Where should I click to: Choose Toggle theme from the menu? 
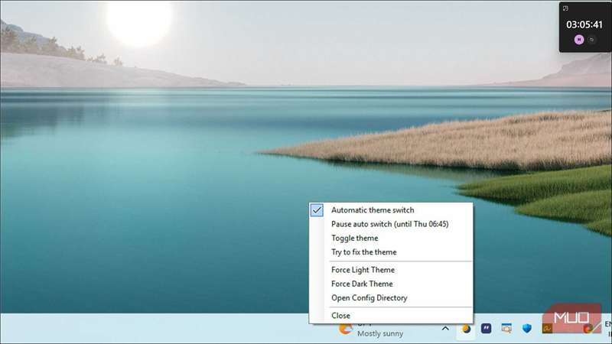[x=354, y=238]
